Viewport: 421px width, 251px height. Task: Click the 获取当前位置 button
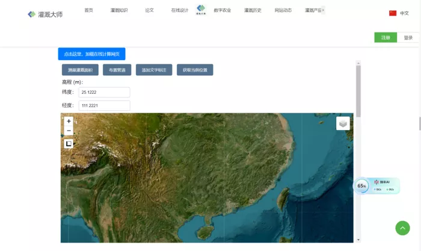click(x=195, y=70)
